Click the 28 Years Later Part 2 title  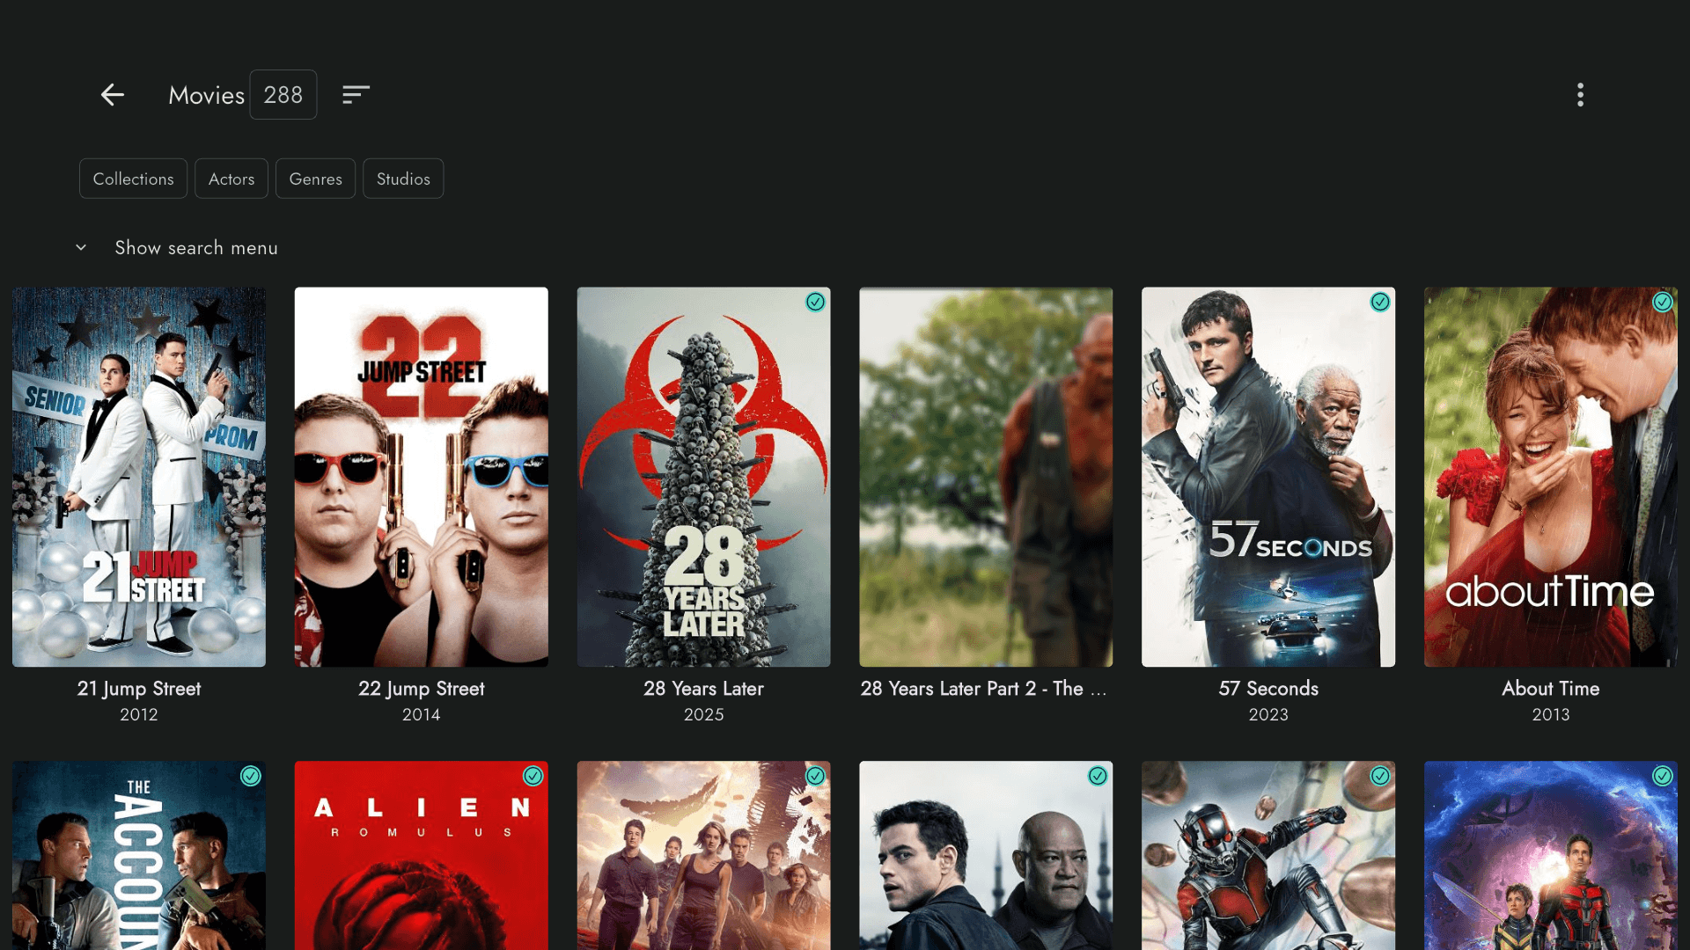point(984,689)
